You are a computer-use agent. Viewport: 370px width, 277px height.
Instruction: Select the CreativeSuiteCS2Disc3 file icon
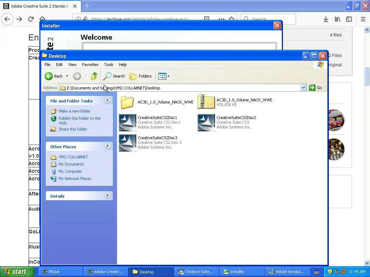128,143
